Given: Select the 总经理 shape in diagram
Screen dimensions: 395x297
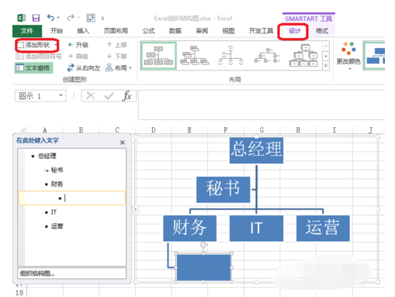Looking at the screenshot, I should 256,150.
